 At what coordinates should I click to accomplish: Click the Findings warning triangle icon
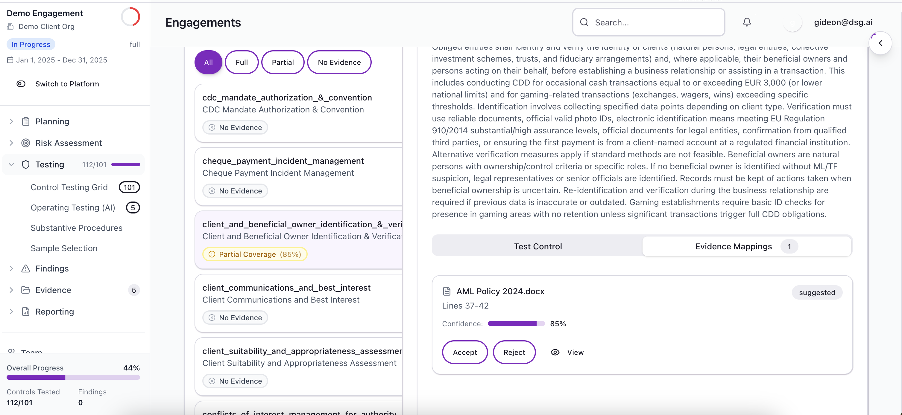[x=25, y=268]
